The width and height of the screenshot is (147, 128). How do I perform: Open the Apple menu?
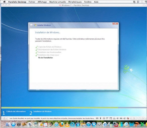(x=5, y=2)
